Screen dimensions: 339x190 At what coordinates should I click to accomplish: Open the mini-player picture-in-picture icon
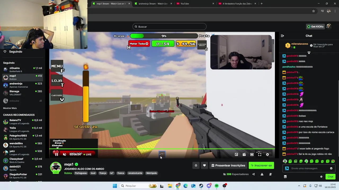coord(236,154)
